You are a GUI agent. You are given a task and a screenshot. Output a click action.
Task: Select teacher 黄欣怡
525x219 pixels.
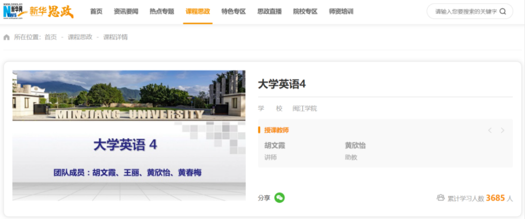355,145
